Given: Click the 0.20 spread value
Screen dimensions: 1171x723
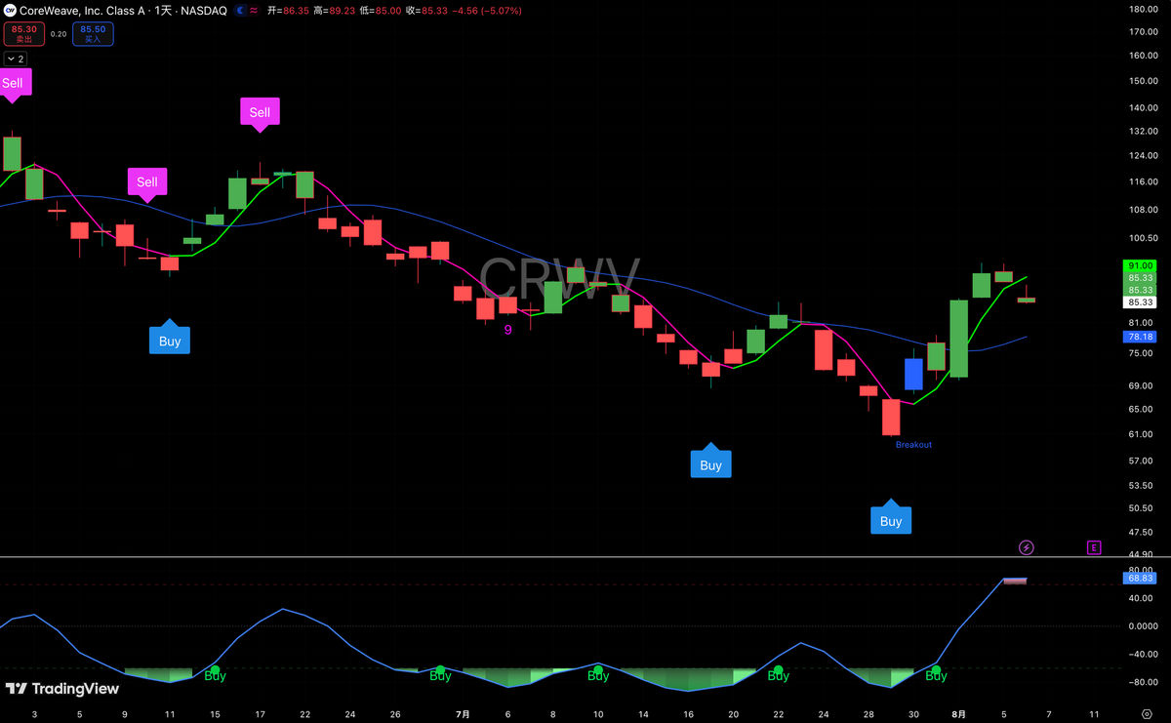Looking at the screenshot, I should (x=59, y=34).
